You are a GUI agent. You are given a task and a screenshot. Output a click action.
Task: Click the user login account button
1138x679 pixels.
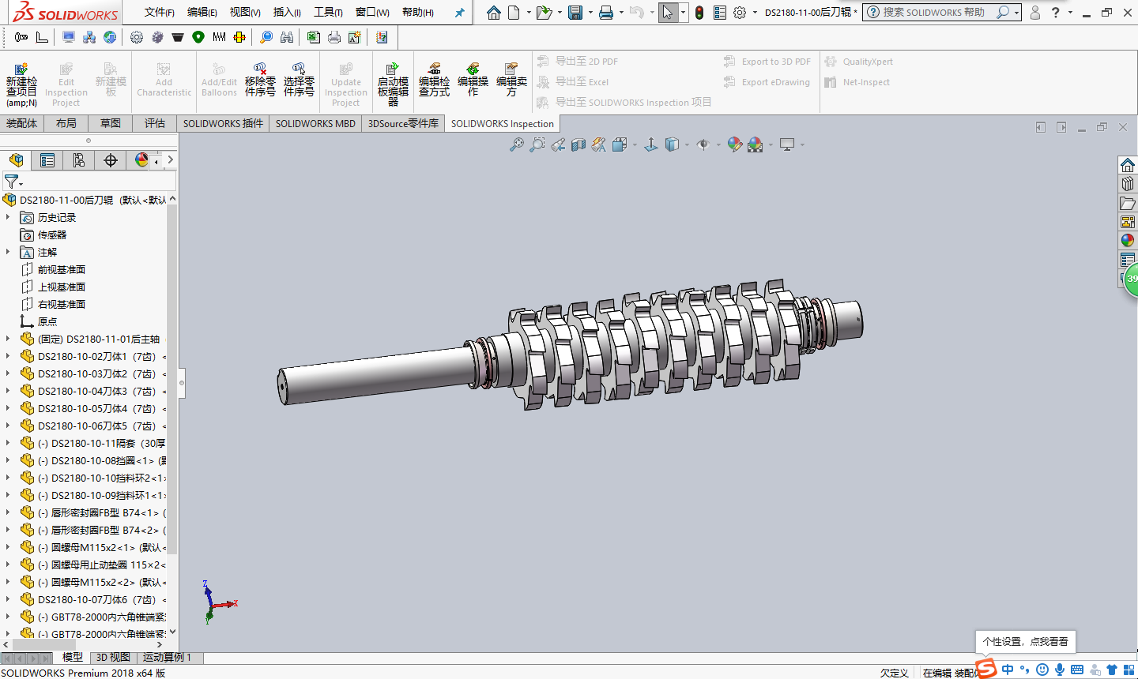tap(1035, 13)
